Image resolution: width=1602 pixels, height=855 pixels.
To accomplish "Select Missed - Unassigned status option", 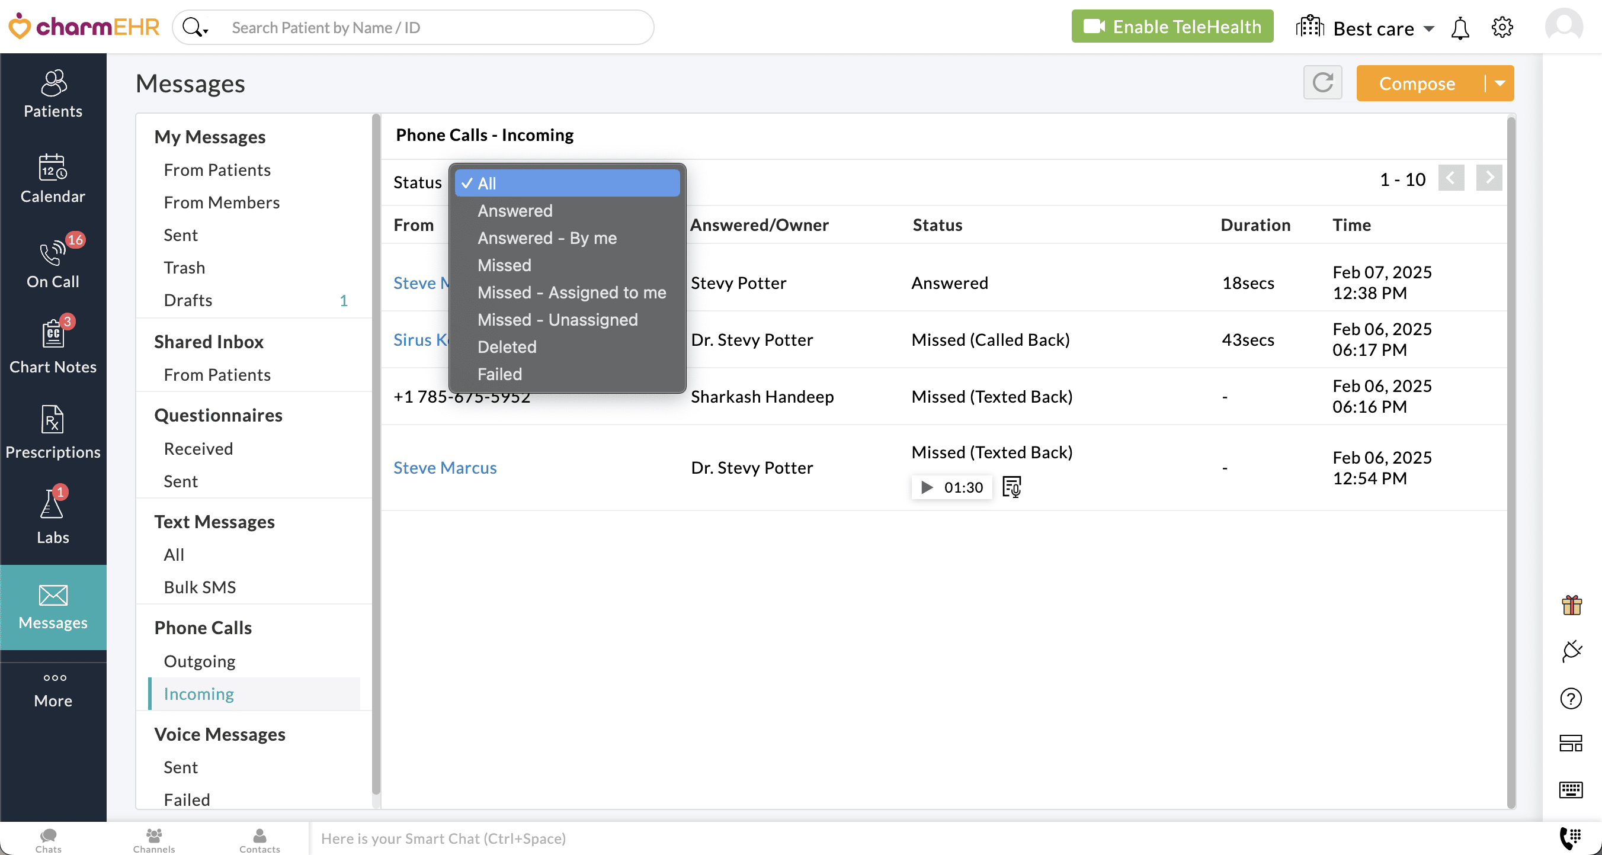I will (558, 319).
